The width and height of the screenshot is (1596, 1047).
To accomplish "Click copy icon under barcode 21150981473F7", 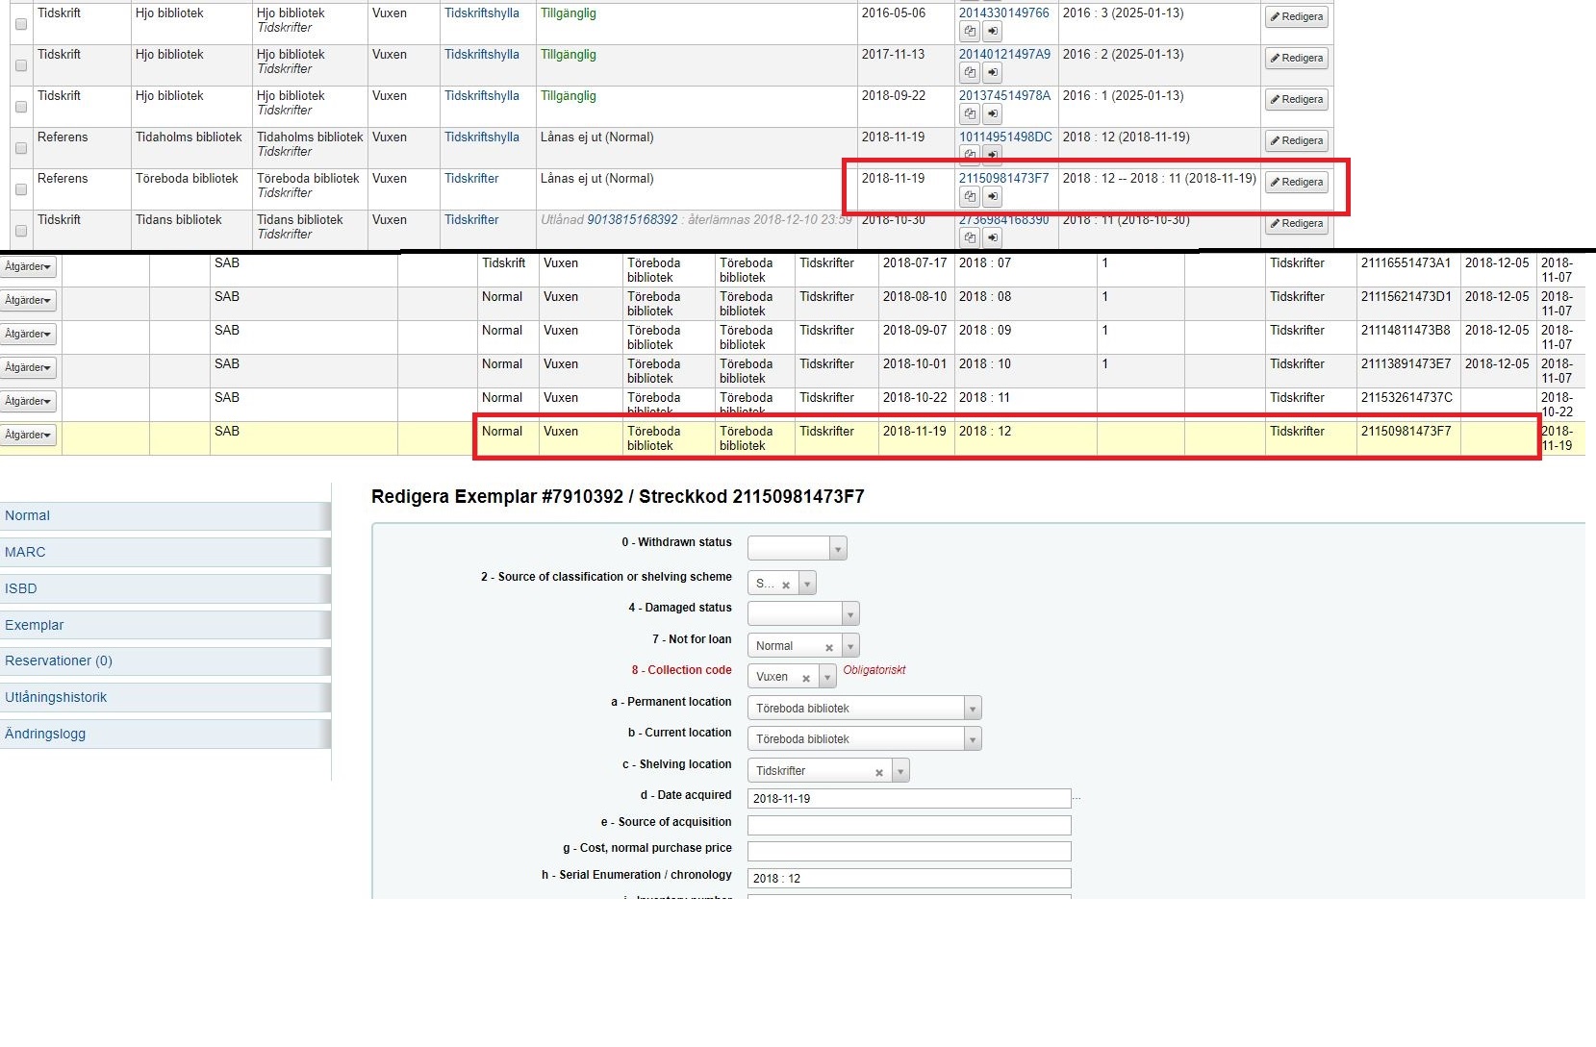I will [970, 197].
